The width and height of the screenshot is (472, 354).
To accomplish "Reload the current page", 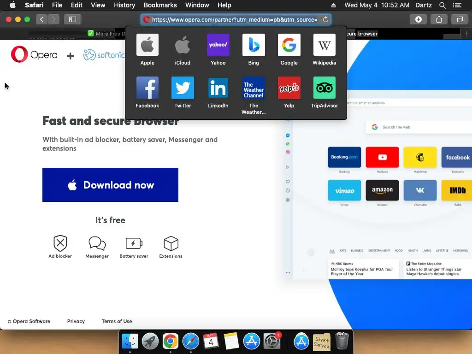I will [x=325, y=19].
